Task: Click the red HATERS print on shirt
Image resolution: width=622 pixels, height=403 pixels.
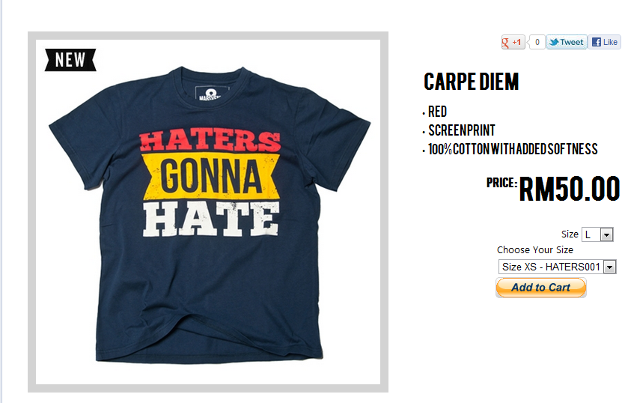Action: (210, 141)
